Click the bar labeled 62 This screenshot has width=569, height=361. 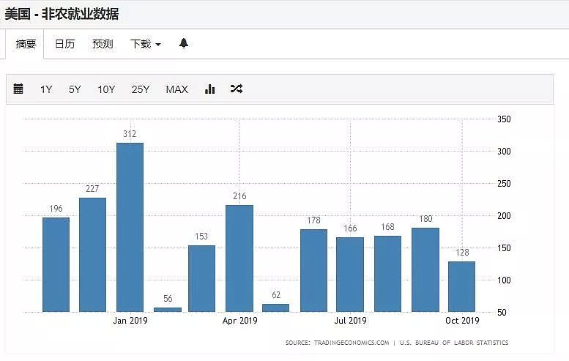pos(276,308)
